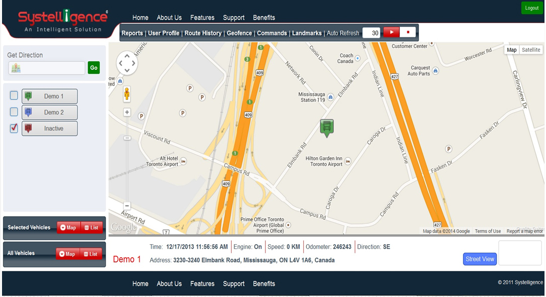The height and width of the screenshot is (297, 546).
Task: Click the green vehicle marker on map
Action: point(326,128)
